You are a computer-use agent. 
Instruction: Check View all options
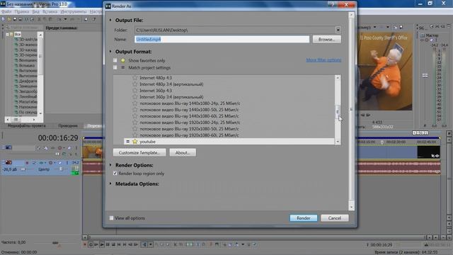coord(111,218)
